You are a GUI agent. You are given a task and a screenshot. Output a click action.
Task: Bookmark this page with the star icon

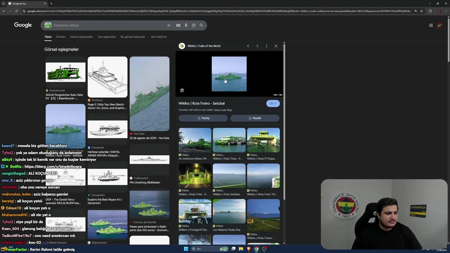click(422, 11)
